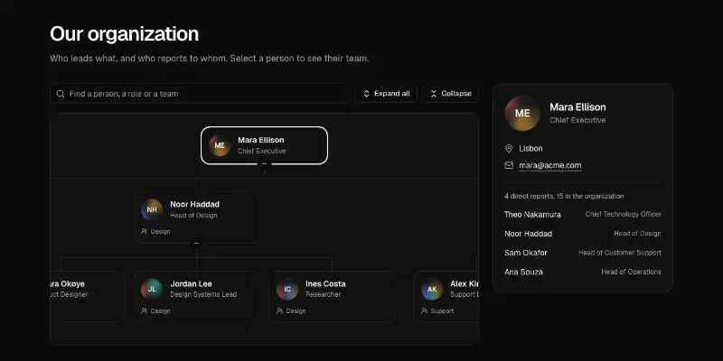The image size is (723, 361).
Task: Click the Expand all arrows icon
Action: pos(367,94)
